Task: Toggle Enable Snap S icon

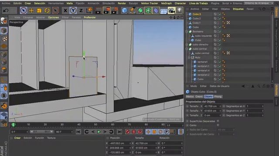Action: click(4, 95)
